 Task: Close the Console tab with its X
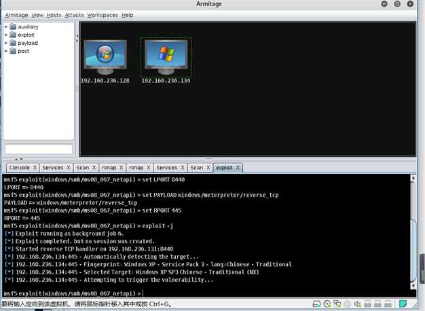pos(35,168)
